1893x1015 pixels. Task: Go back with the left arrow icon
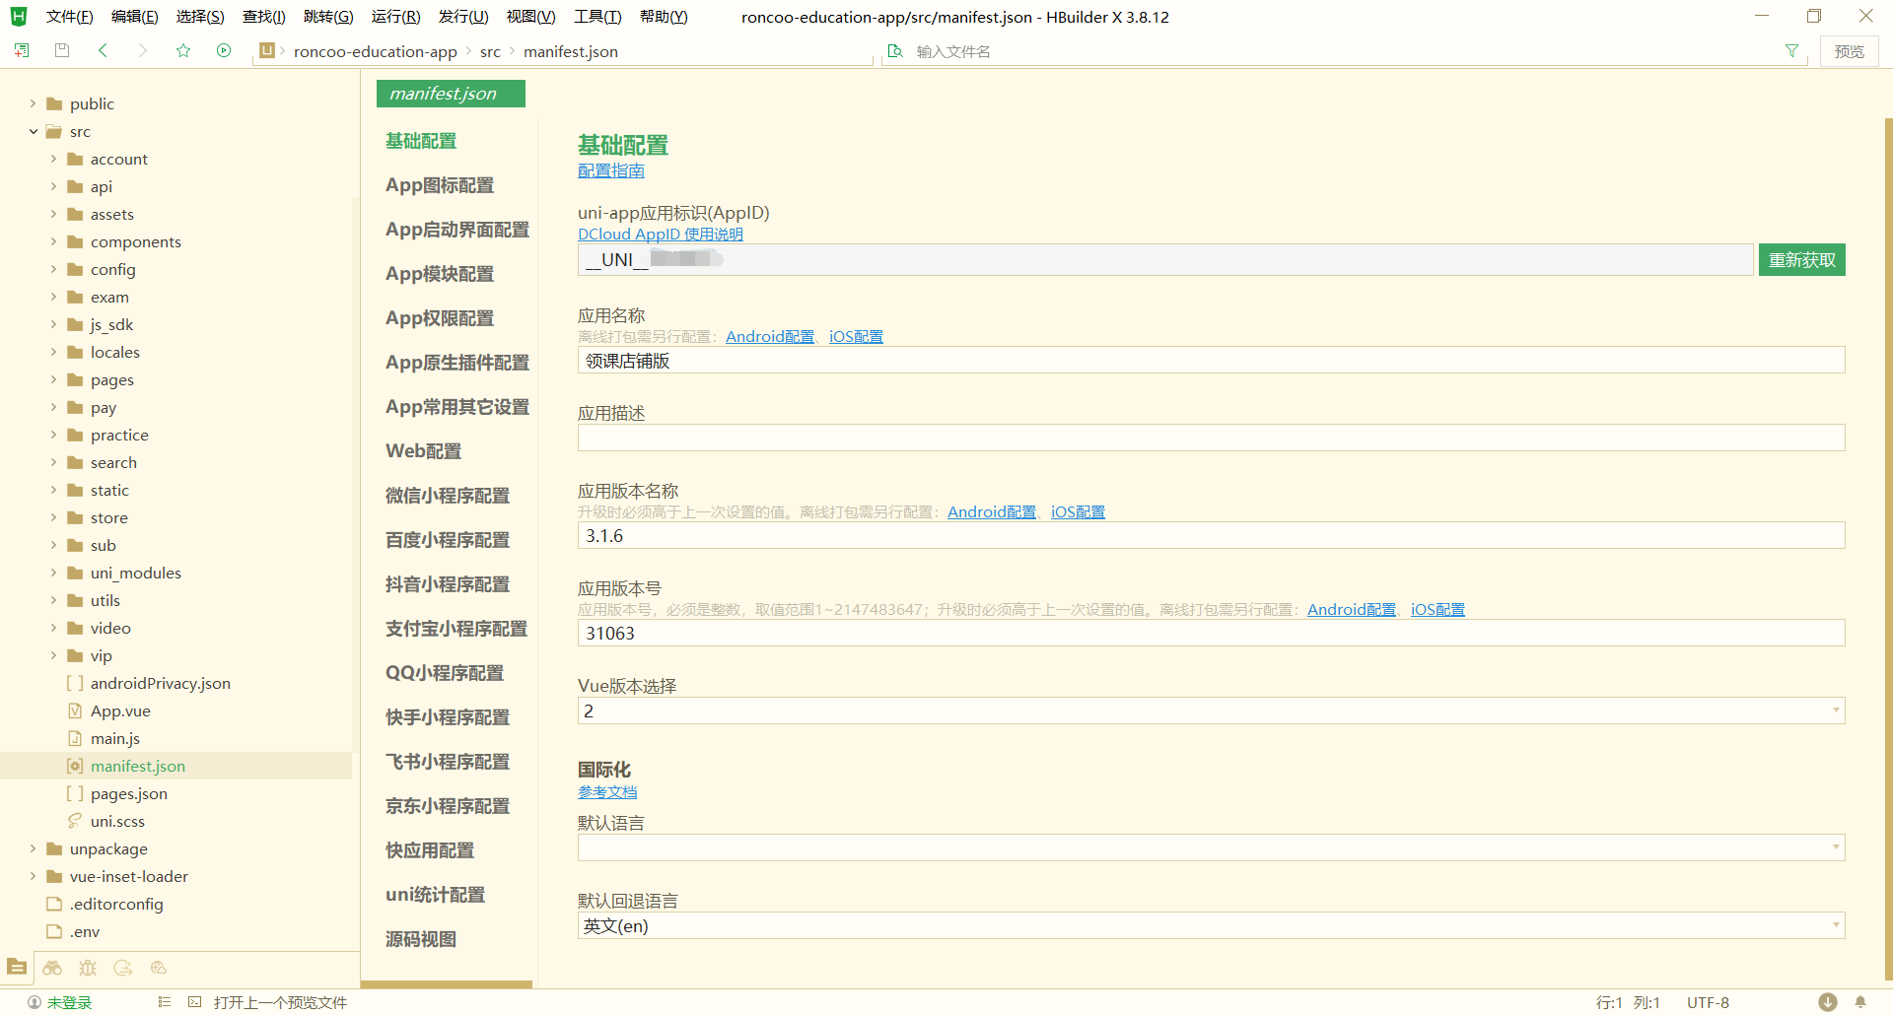pyautogui.click(x=103, y=50)
